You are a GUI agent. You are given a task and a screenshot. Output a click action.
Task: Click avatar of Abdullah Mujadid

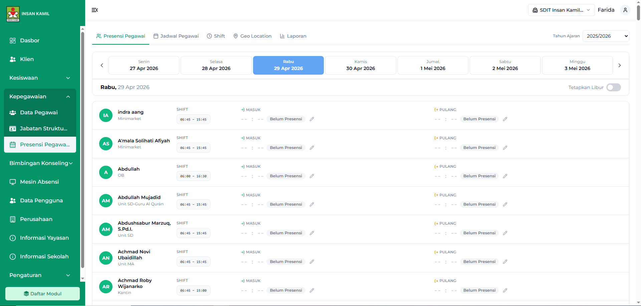pos(106,201)
